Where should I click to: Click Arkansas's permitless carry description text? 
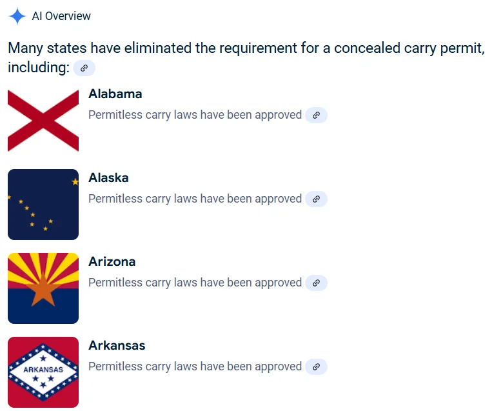tap(195, 366)
